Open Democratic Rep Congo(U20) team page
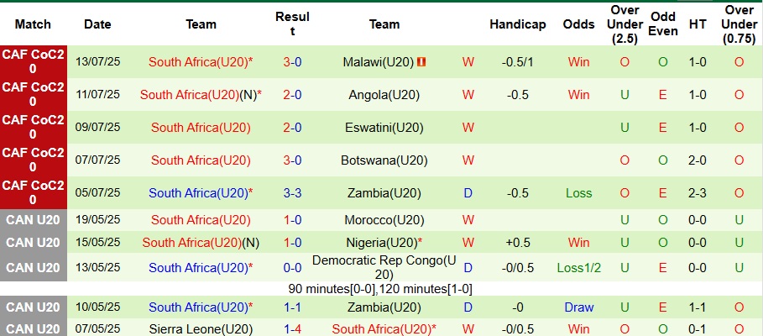This screenshot has width=763, height=336. [384, 267]
